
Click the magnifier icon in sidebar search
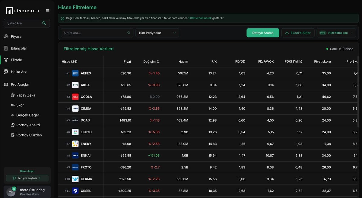pos(44,23)
